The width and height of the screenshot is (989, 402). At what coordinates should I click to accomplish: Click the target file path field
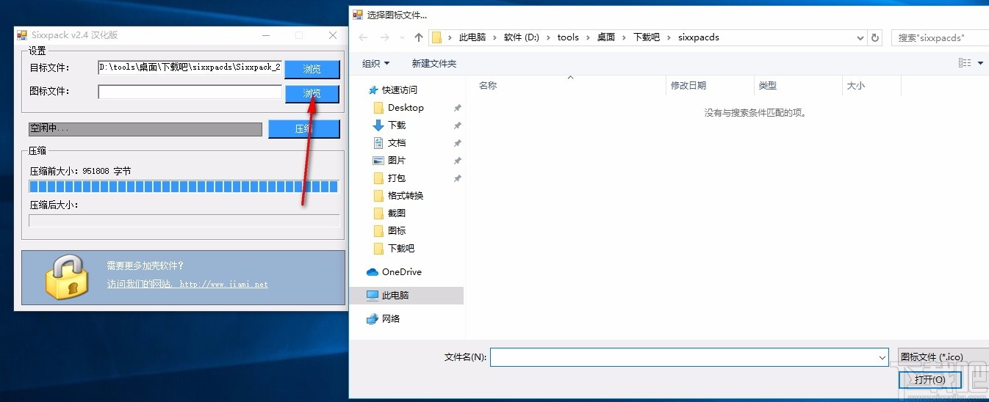[190, 67]
